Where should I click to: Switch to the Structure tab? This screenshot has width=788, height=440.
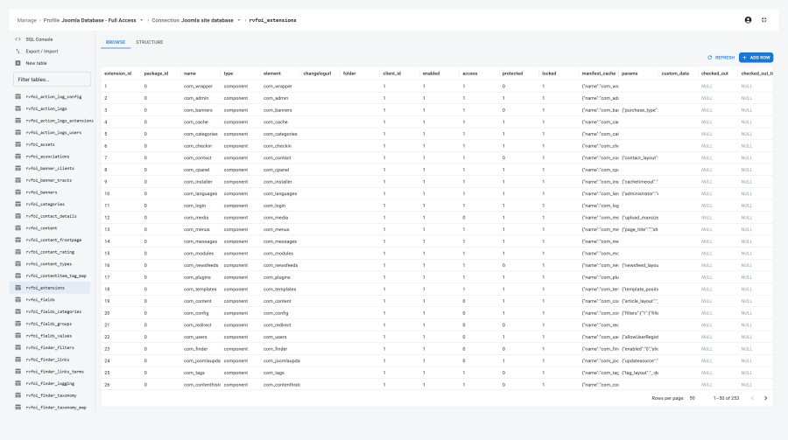point(149,42)
